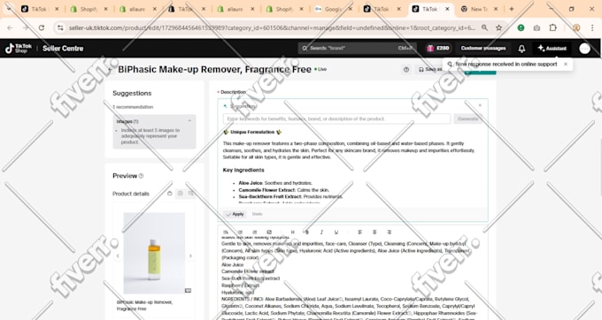Viewport: 602px width, 320px height.
Task: Align description text left
Action: (x=359, y=232)
